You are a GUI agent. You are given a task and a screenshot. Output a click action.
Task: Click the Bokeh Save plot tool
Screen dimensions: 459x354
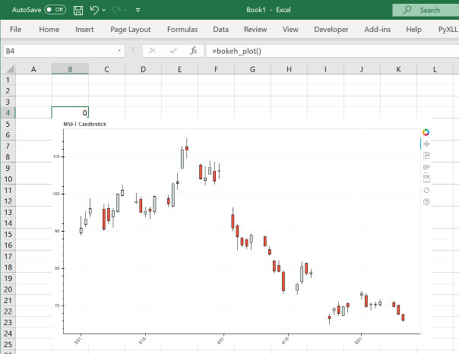coord(426,179)
